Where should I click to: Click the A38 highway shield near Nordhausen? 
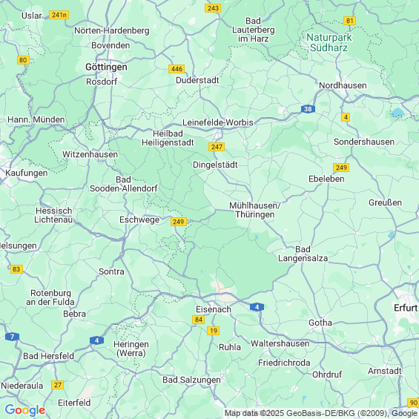tap(308, 109)
